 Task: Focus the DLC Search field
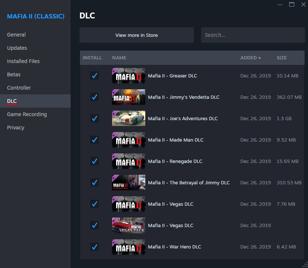253,35
